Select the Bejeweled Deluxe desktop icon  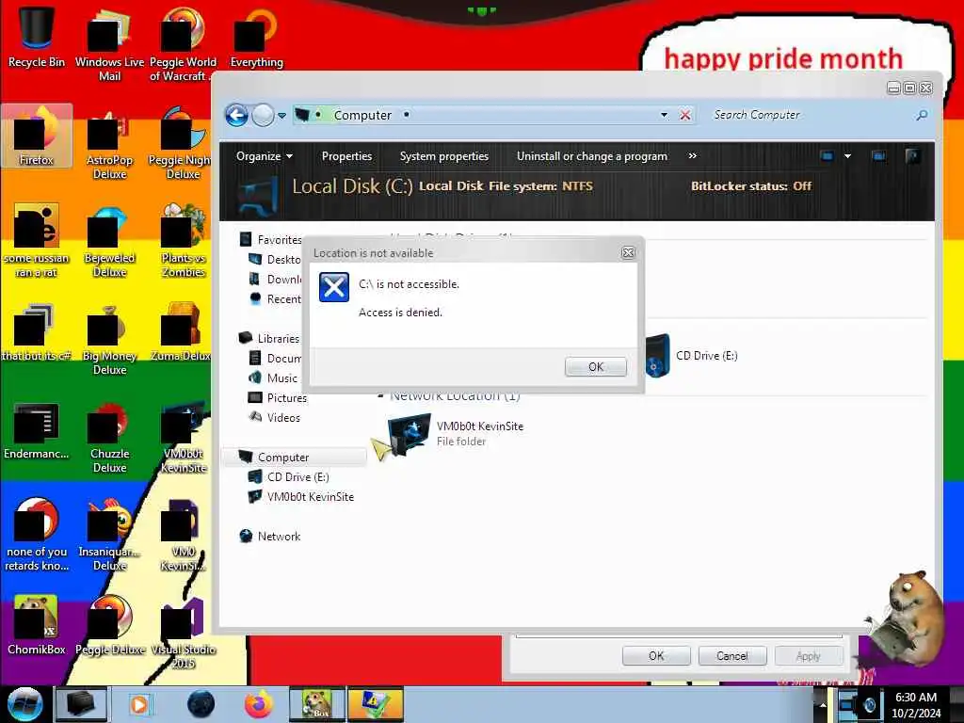[109, 240]
